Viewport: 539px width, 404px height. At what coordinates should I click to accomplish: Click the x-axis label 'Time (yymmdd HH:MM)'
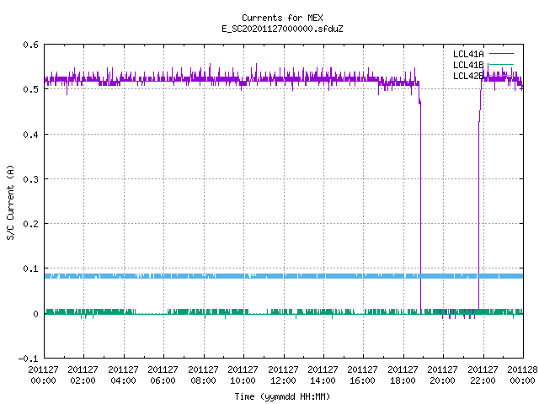[x=282, y=396]
